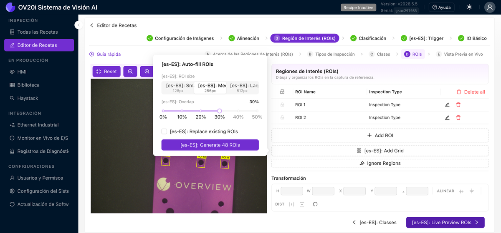
Task: Toggle lock for ROI 1
Action: coord(282,104)
